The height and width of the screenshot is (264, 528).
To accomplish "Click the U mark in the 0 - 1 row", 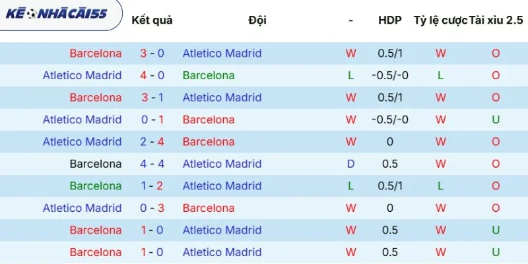I will (x=496, y=119).
